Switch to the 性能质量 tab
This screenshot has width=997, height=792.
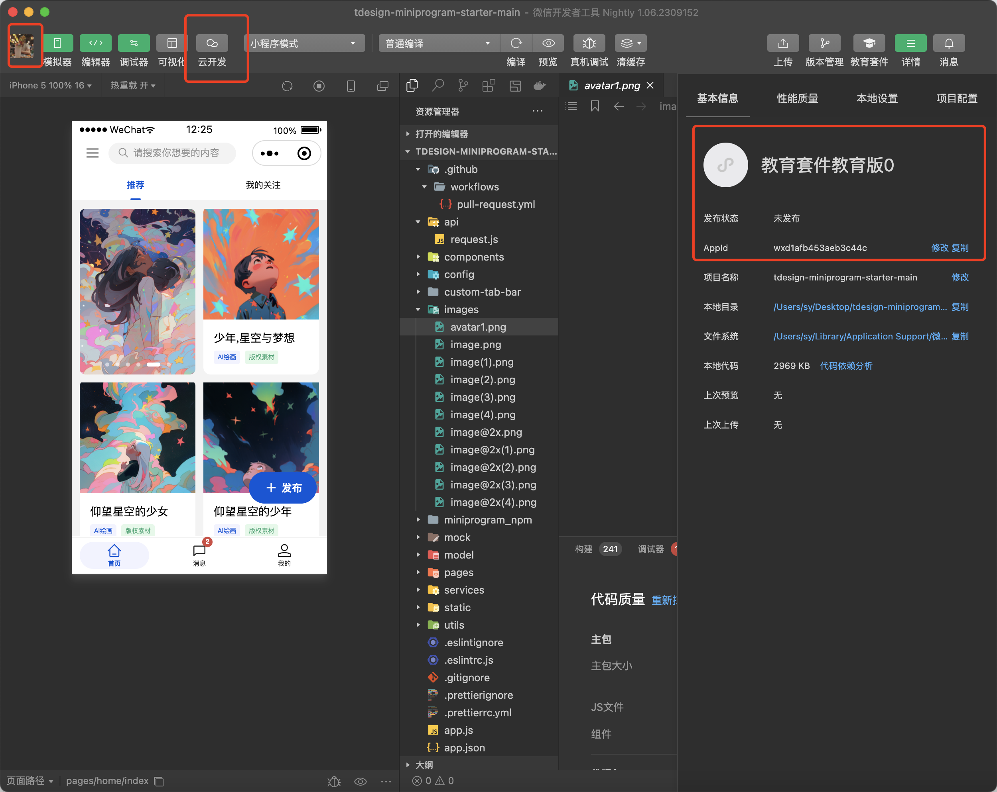coord(797,98)
